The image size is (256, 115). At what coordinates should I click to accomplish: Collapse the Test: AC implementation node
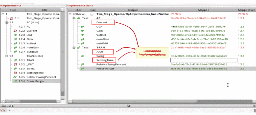(74, 18)
